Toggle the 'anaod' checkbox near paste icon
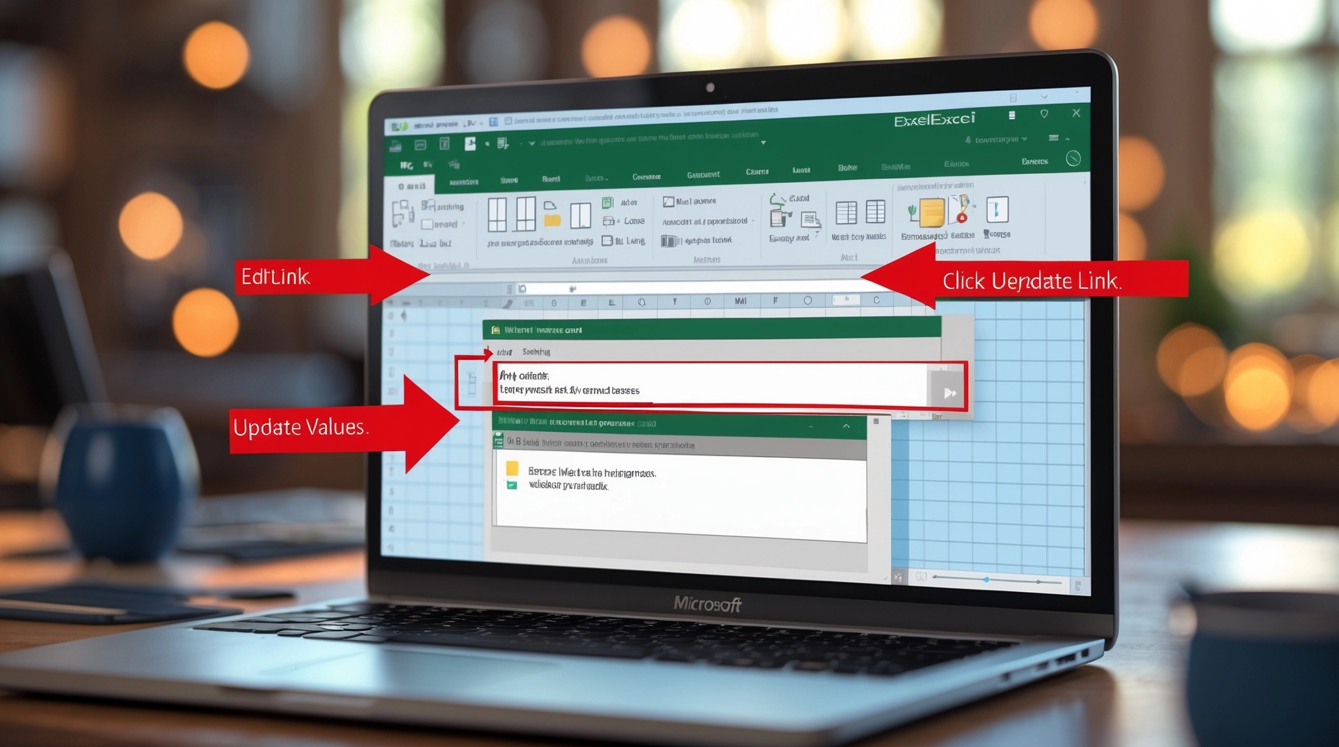The width and height of the screenshot is (1339, 747). [427, 224]
